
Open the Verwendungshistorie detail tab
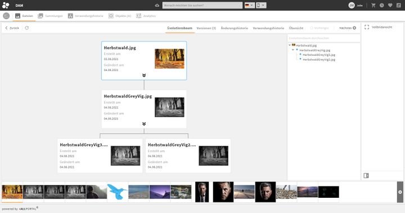(x=268, y=28)
